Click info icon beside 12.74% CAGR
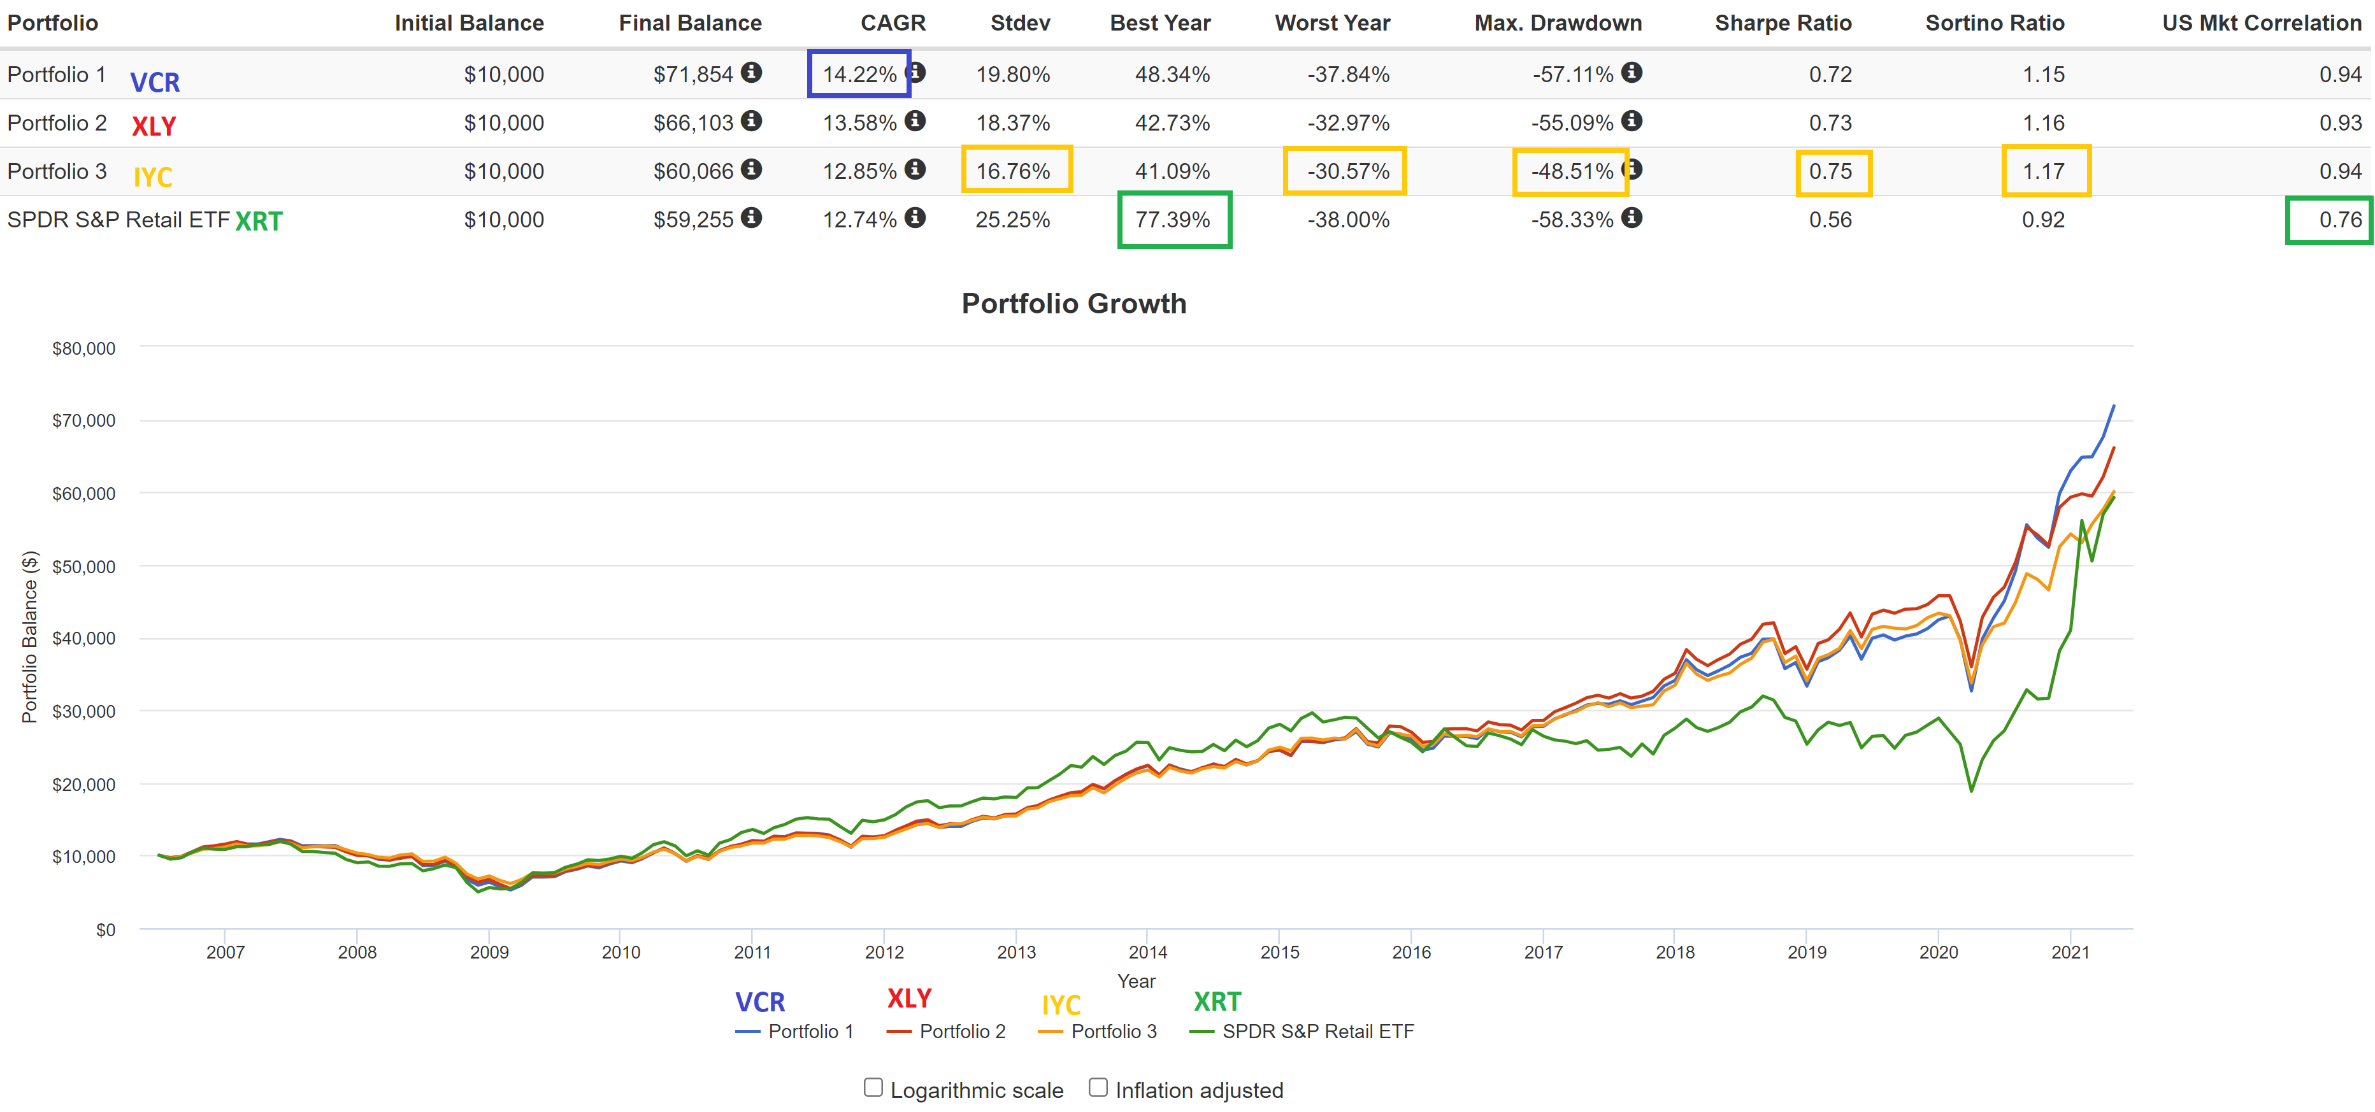This screenshot has height=1112, width=2375. tap(915, 218)
